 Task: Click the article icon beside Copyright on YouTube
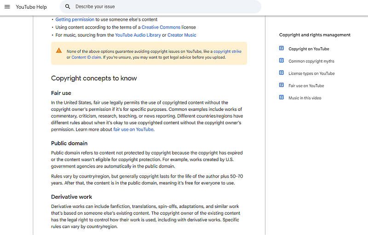[282, 48]
